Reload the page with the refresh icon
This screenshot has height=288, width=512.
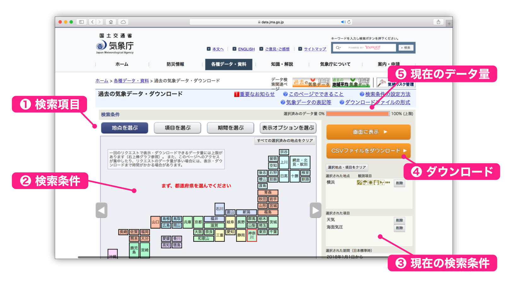pos(349,22)
